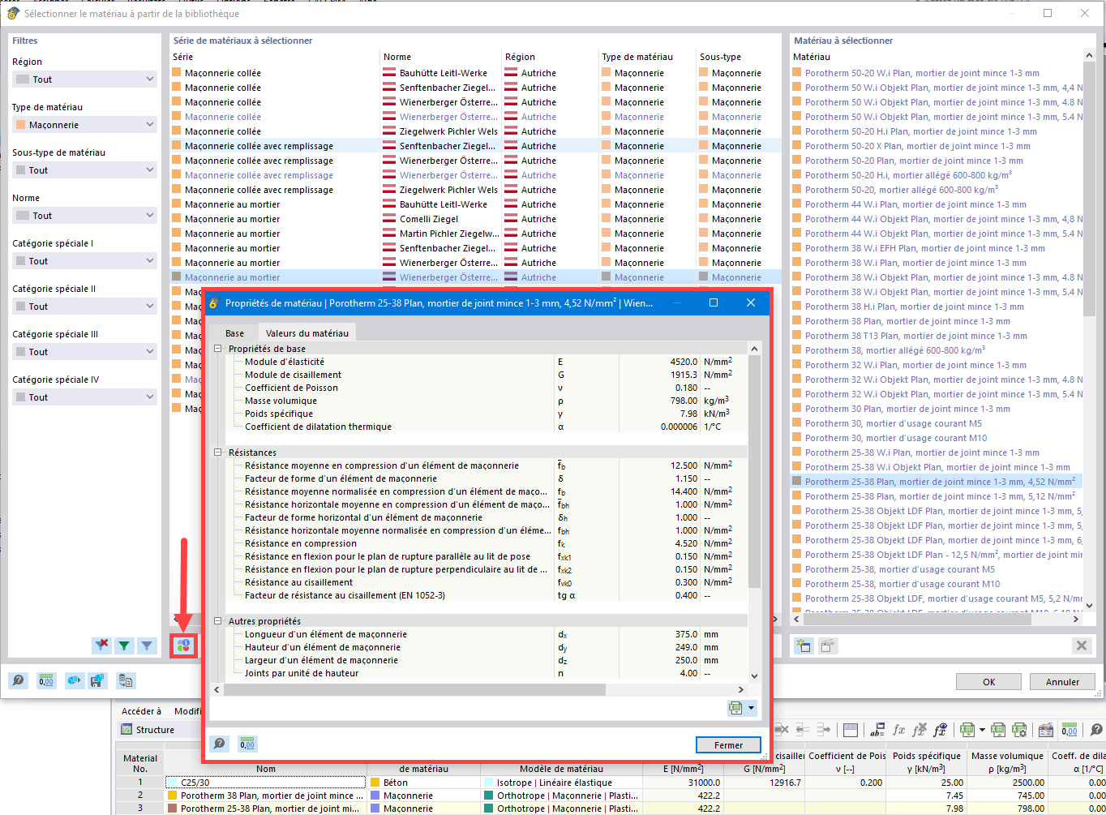Collapse the Résistances section

tap(217, 453)
